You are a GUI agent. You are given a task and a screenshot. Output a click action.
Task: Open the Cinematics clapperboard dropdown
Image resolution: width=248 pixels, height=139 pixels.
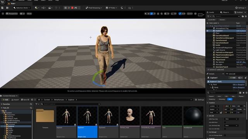pos(50,8)
